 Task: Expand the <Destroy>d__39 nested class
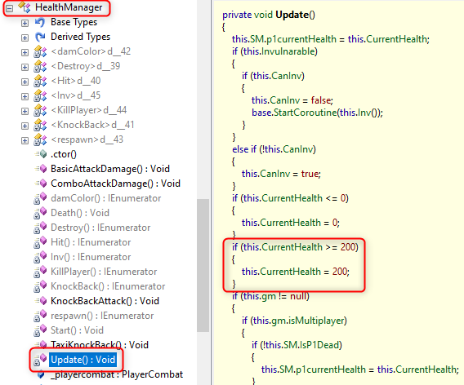pos(25,67)
